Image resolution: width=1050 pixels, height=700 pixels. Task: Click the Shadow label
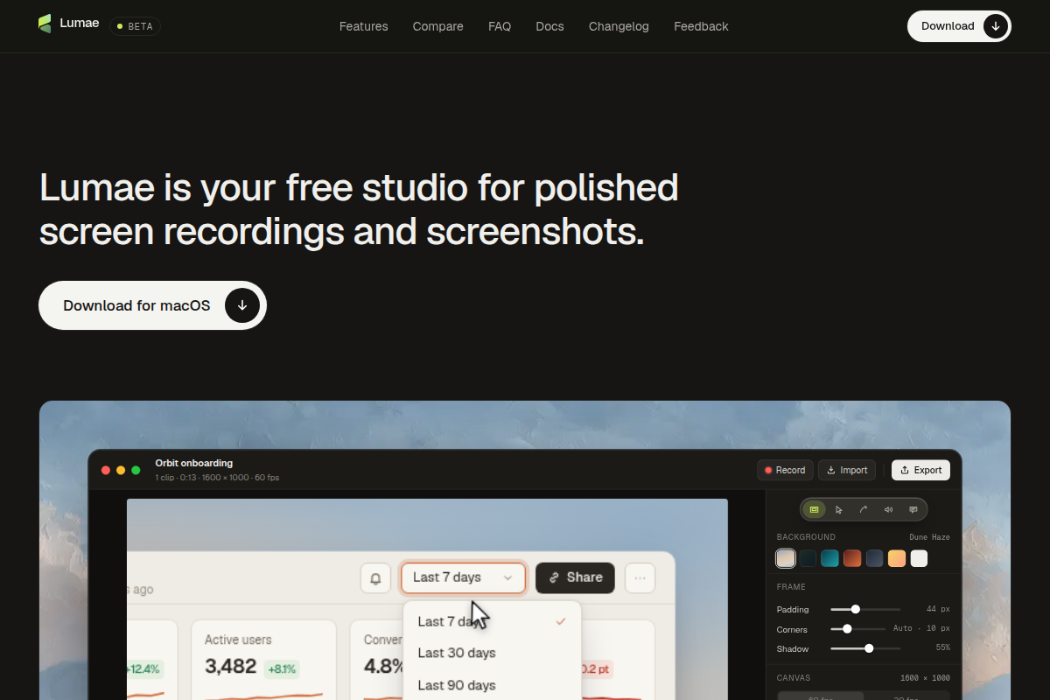point(793,648)
